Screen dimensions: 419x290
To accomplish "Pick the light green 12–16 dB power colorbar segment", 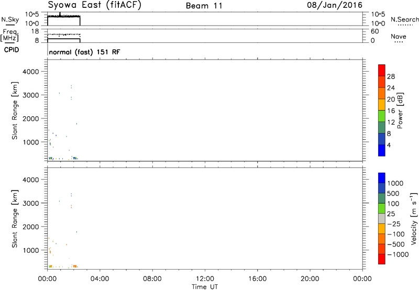I will pyautogui.click(x=382, y=116).
